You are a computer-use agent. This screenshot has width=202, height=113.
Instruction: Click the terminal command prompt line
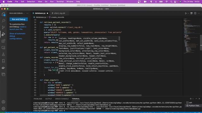point(49,110)
